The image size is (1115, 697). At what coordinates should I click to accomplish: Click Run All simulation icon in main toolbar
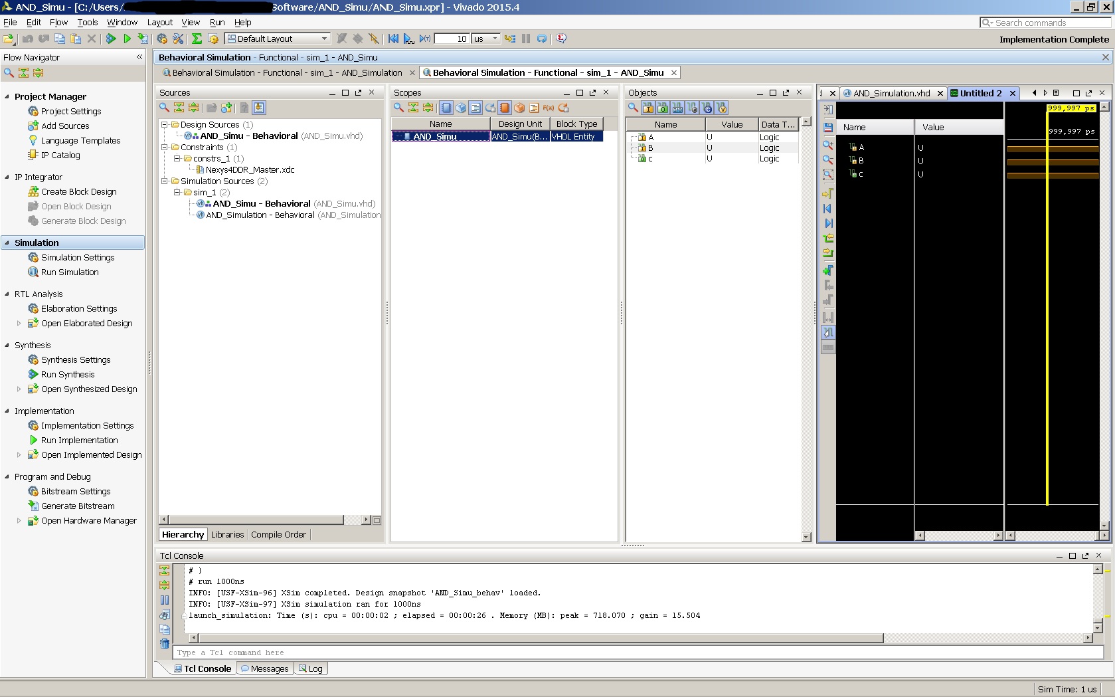tap(409, 39)
